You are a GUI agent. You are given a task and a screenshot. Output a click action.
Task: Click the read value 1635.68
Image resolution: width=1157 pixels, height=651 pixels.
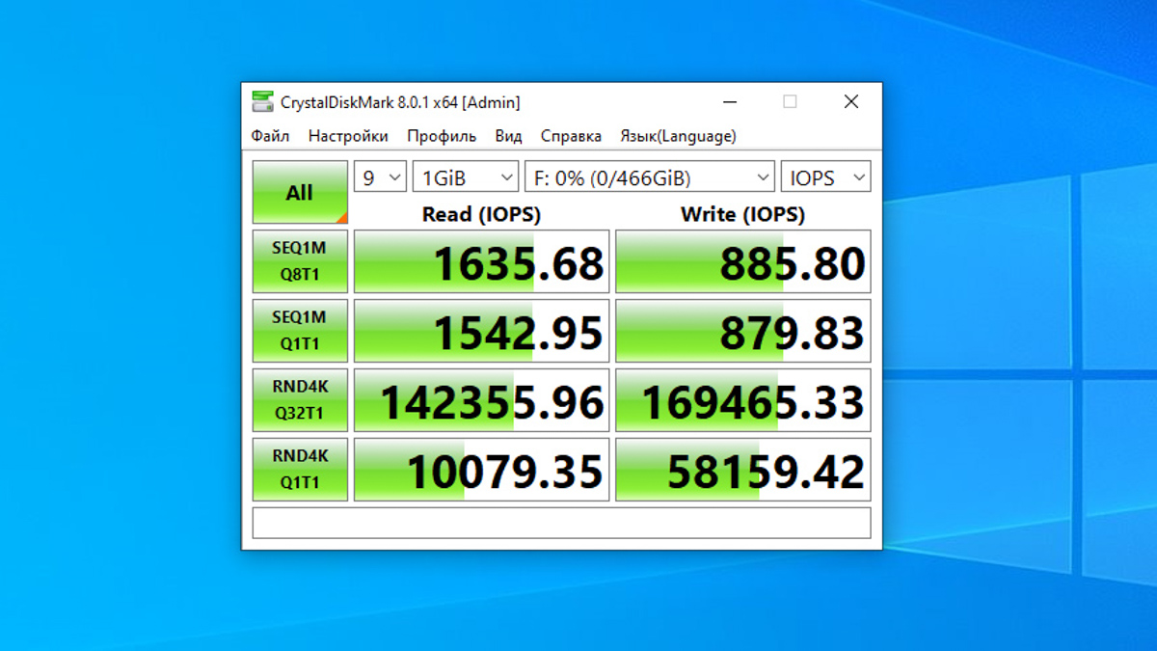[x=481, y=261]
